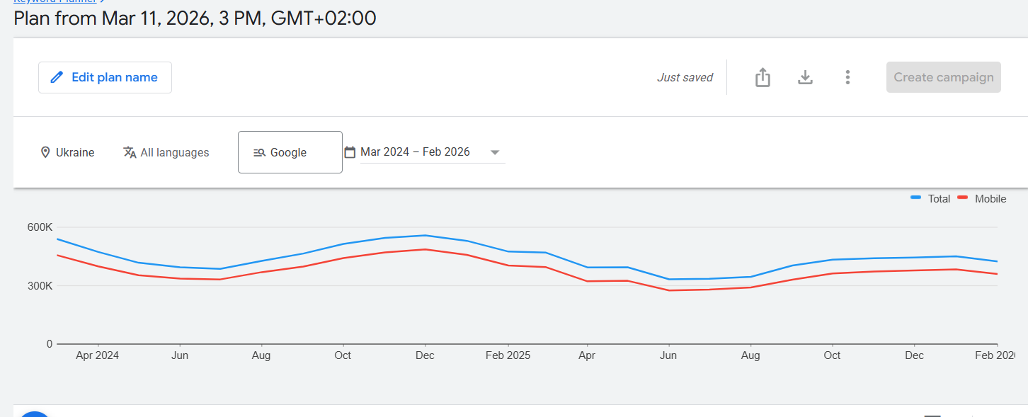This screenshot has width=1028, height=417.
Task: Click the translate icon beside All languages
Action: coord(130,152)
